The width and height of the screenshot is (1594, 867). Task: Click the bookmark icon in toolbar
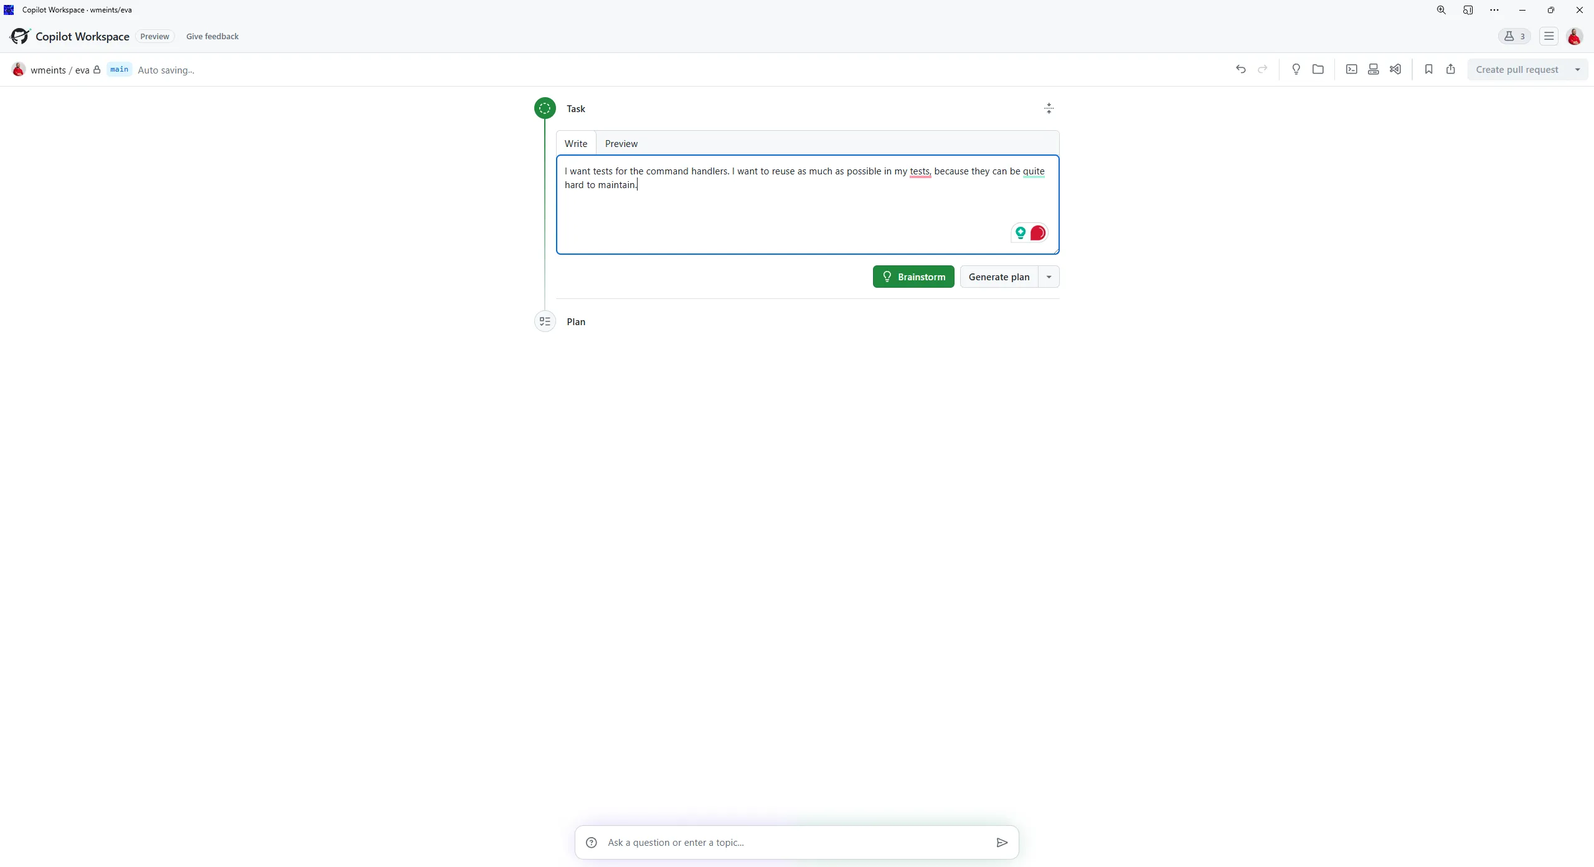[1428, 69]
